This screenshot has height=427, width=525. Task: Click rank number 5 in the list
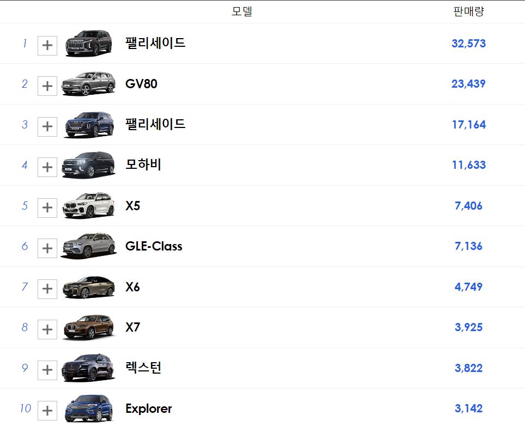coord(25,206)
